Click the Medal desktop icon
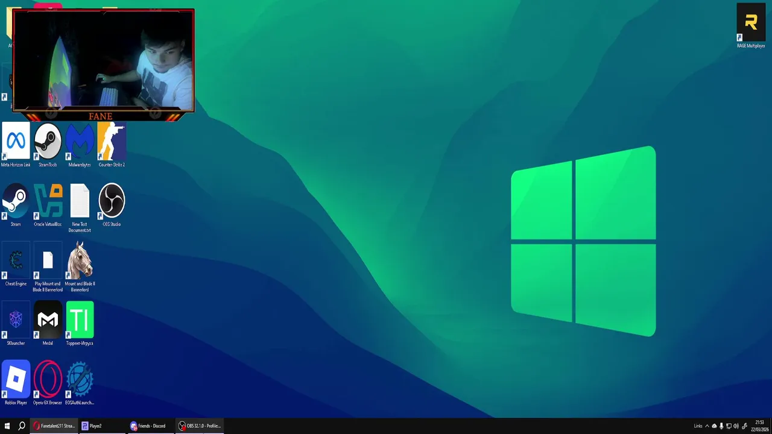This screenshot has height=434, width=772. [x=48, y=324]
